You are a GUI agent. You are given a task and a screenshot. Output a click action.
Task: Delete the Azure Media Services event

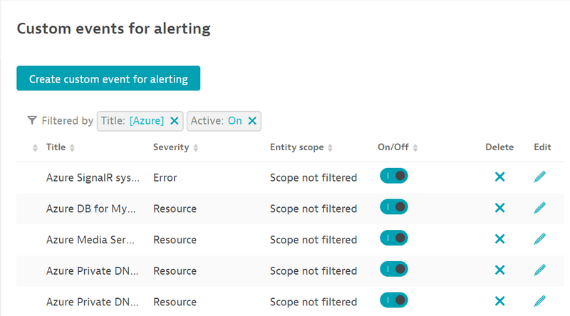499,239
